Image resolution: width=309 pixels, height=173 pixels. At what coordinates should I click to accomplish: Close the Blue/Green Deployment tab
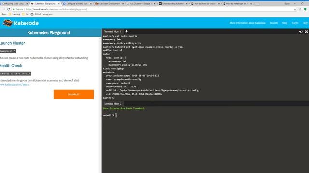[x=123, y=4]
